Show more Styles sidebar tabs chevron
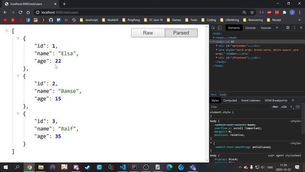Viewport: 305px width, 172px height. (x=293, y=100)
